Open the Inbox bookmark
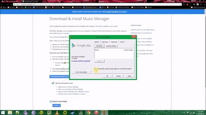Image resolution: width=206 pixels, height=115 pixels. [102, 7]
